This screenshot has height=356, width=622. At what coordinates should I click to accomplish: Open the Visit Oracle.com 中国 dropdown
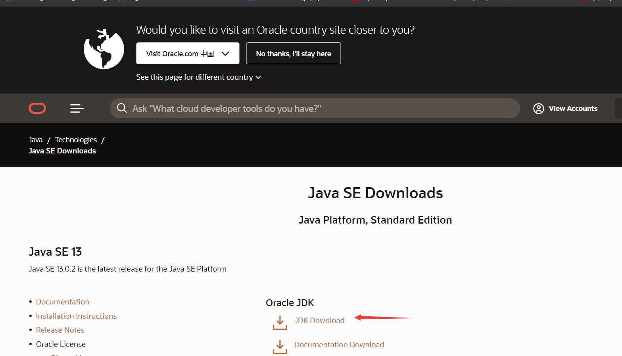(188, 54)
